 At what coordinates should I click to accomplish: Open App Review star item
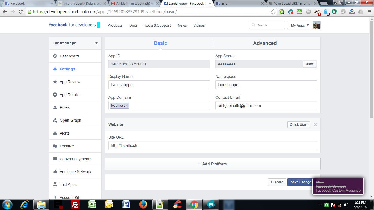75,82
